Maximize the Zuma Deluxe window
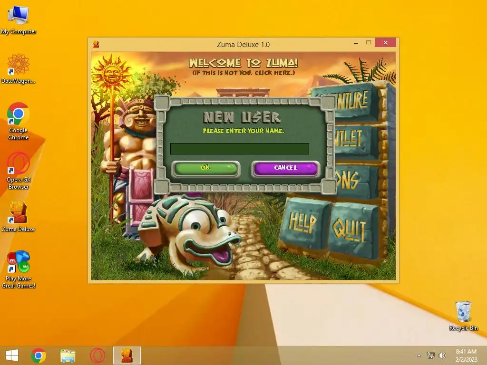This screenshot has width=487, height=365. point(369,42)
